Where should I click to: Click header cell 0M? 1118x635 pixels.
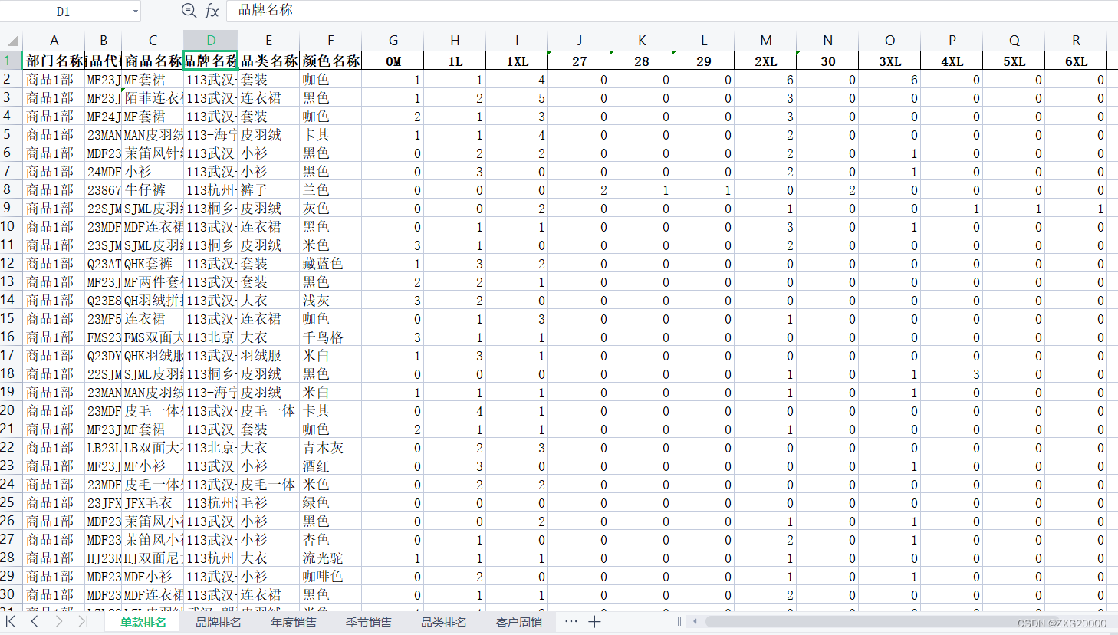(x=393, y=61)
